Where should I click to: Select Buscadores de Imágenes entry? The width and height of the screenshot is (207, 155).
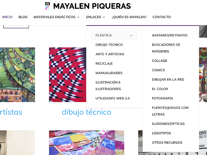click(166, 48)
